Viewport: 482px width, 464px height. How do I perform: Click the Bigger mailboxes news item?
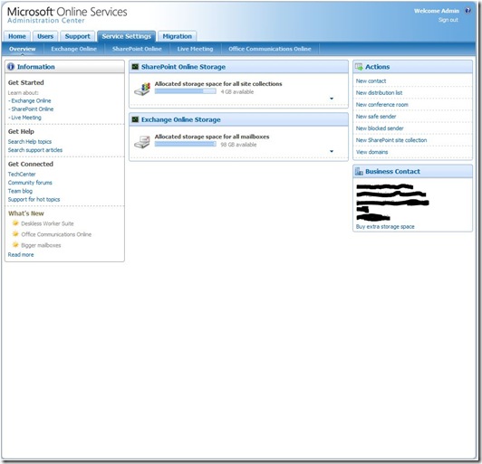pos(41,245)
